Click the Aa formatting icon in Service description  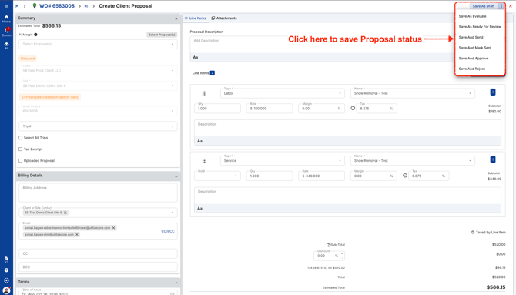(x=199, y=209)
